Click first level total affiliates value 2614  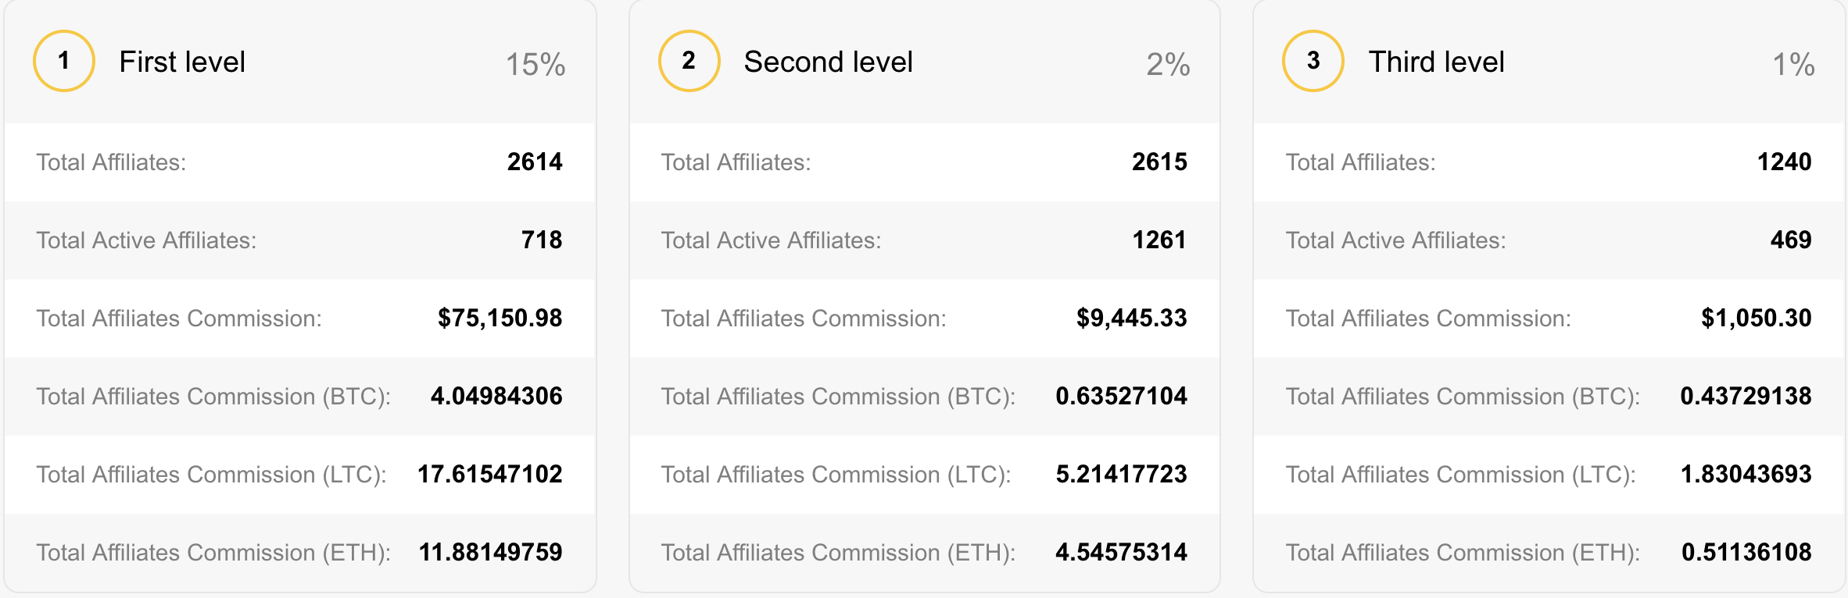[535, 162]
